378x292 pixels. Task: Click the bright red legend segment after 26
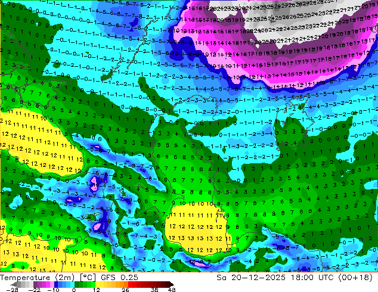point(130,284)
